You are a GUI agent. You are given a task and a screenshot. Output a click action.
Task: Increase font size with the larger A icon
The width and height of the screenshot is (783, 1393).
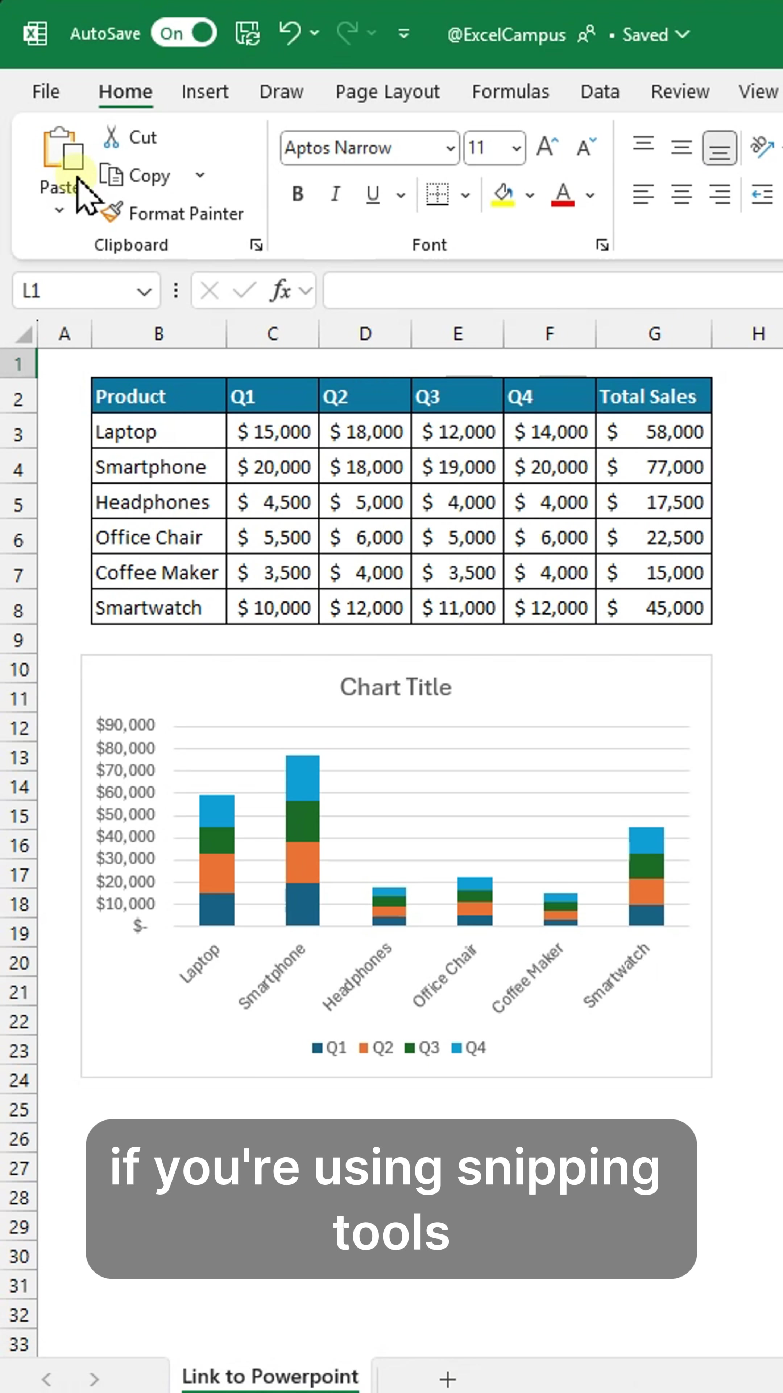pyautogui.click(x=547, y=147)
